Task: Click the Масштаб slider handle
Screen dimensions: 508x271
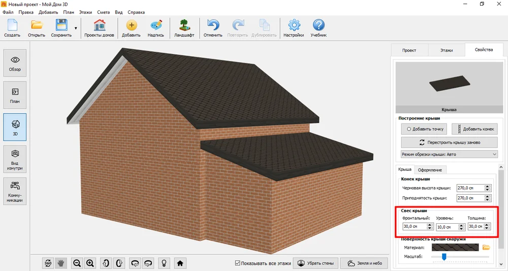Action: click(444, 257)
